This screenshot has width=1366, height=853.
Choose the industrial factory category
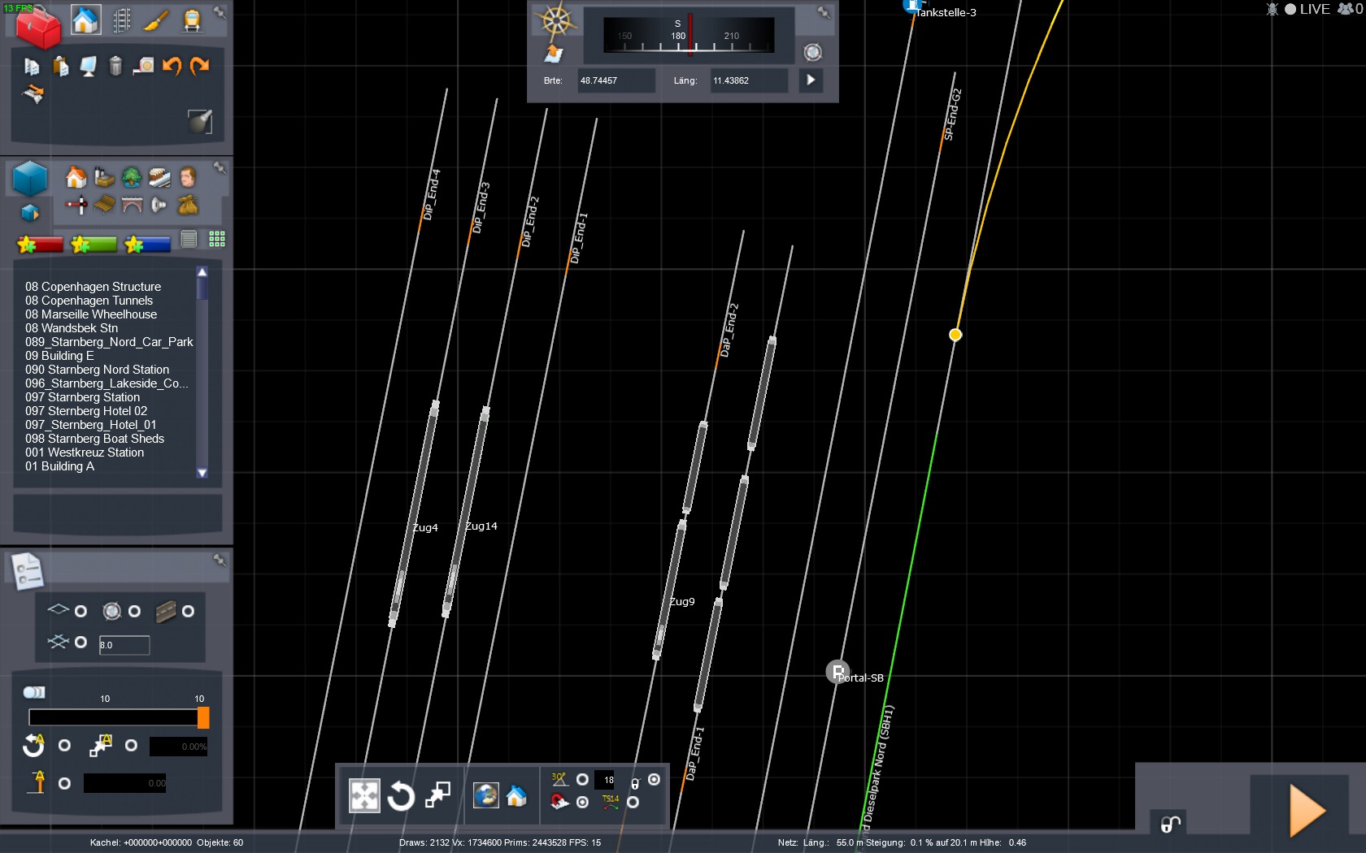(x=104, y=177)
